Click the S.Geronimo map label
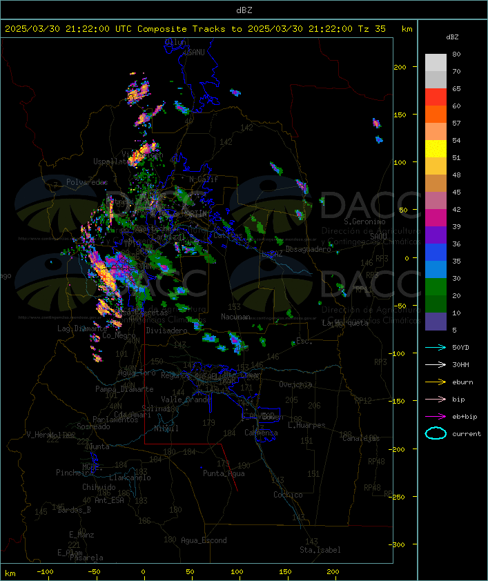Image resolution: width=488 pixels, height=581 pixels. pos(364,221)
